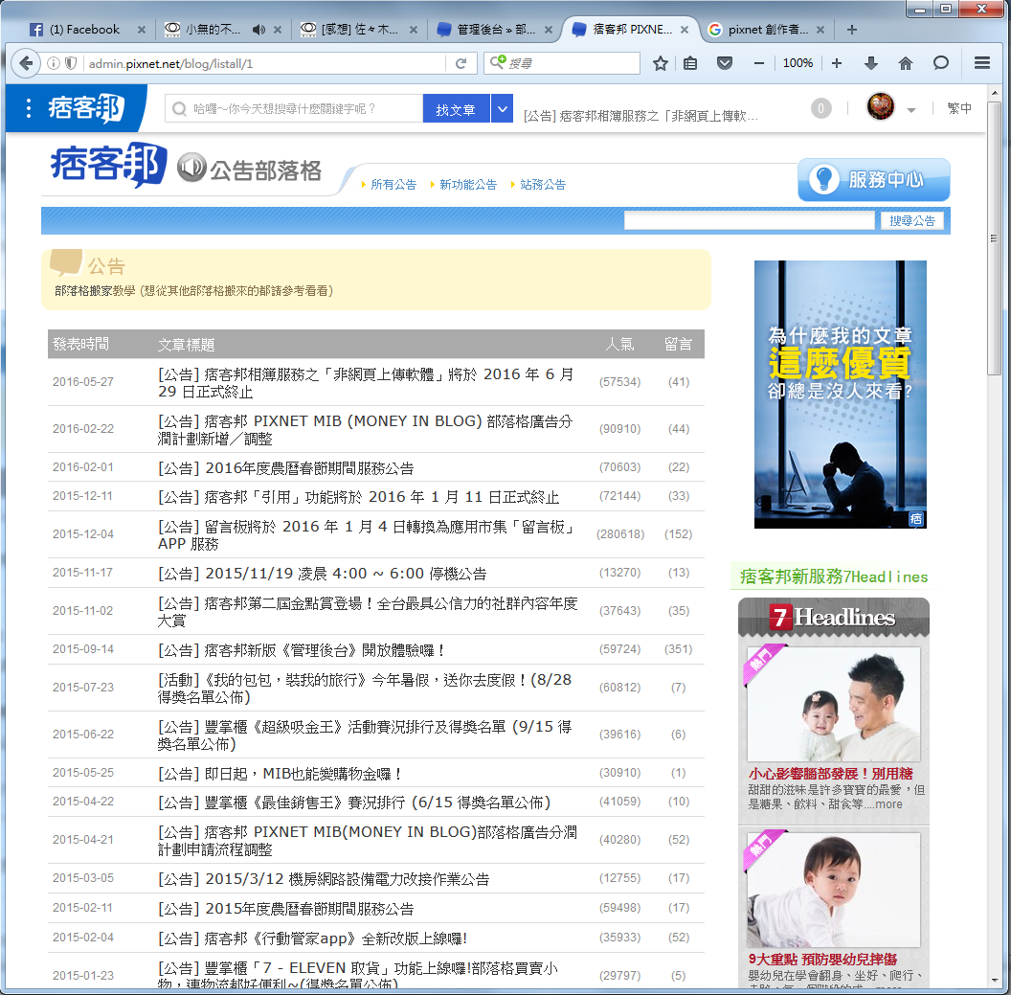Click the scrollbar down arrow
The image size is (1011, 995).
[x=994, y=981]
